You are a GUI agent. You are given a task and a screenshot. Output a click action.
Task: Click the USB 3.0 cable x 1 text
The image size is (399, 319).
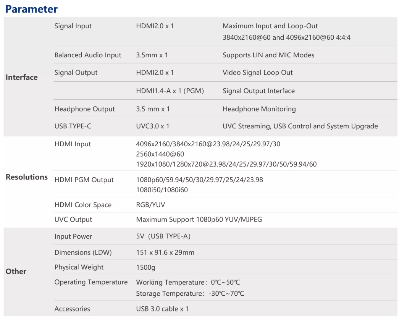click(x=162, y=309)
